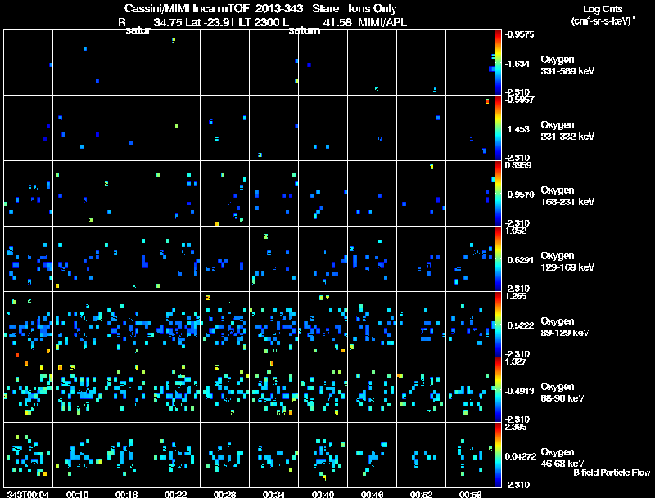Open first panel in Oxygen 46-68 keV row
Image resolution: width=655 pixels, height=498 pixels.
point(29,455)
